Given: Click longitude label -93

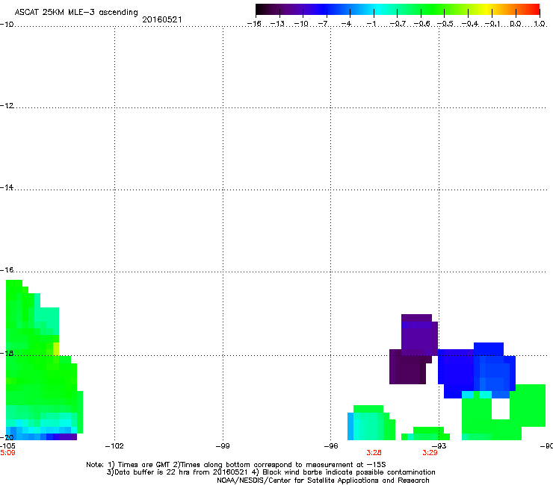Looking at the screenshot, I should [439, 446].
